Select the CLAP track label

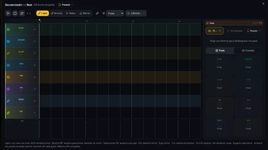click(21, 52)
